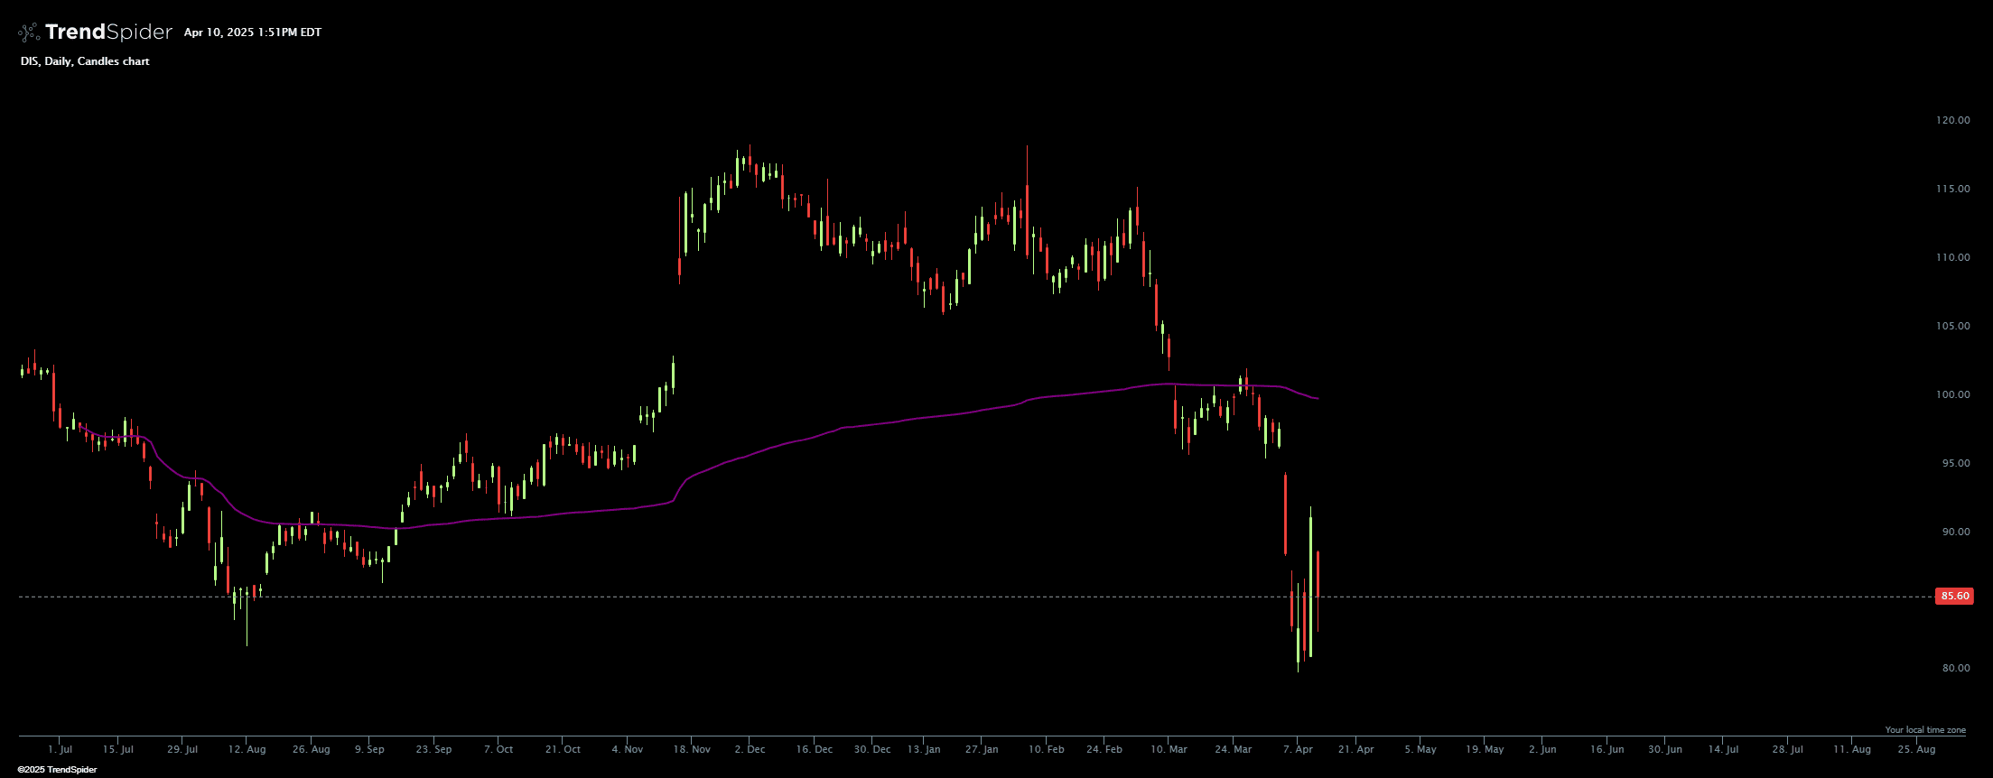
Task: Click the '21. Oct' date axis label
Action: [x=563, y=749]
